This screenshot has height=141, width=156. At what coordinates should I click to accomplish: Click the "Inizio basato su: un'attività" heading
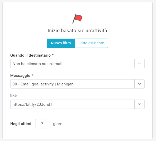tap(77, 31)
